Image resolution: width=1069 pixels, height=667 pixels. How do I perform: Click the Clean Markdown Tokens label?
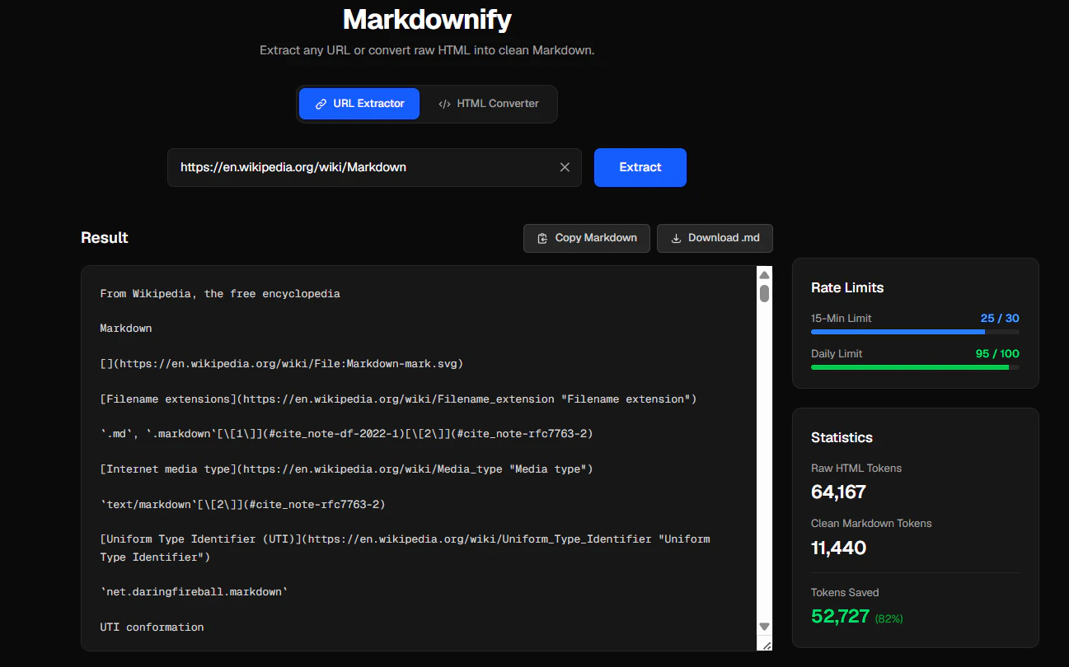click(x=871, y=523)
